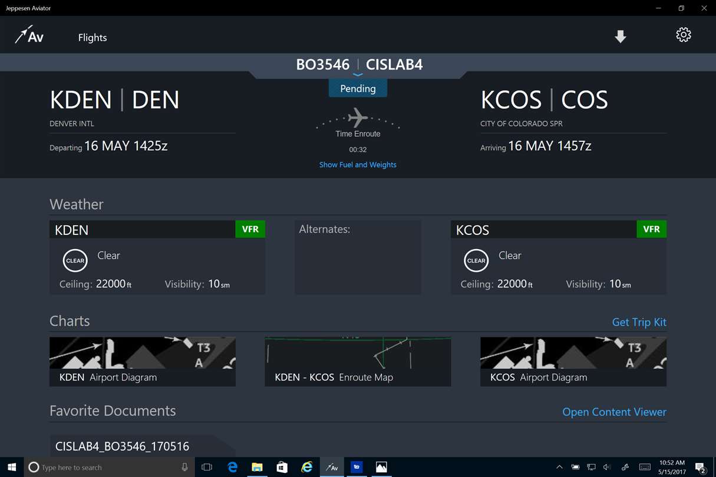
Task: Click the Cortana microphone icon
Action: point(185,467)
